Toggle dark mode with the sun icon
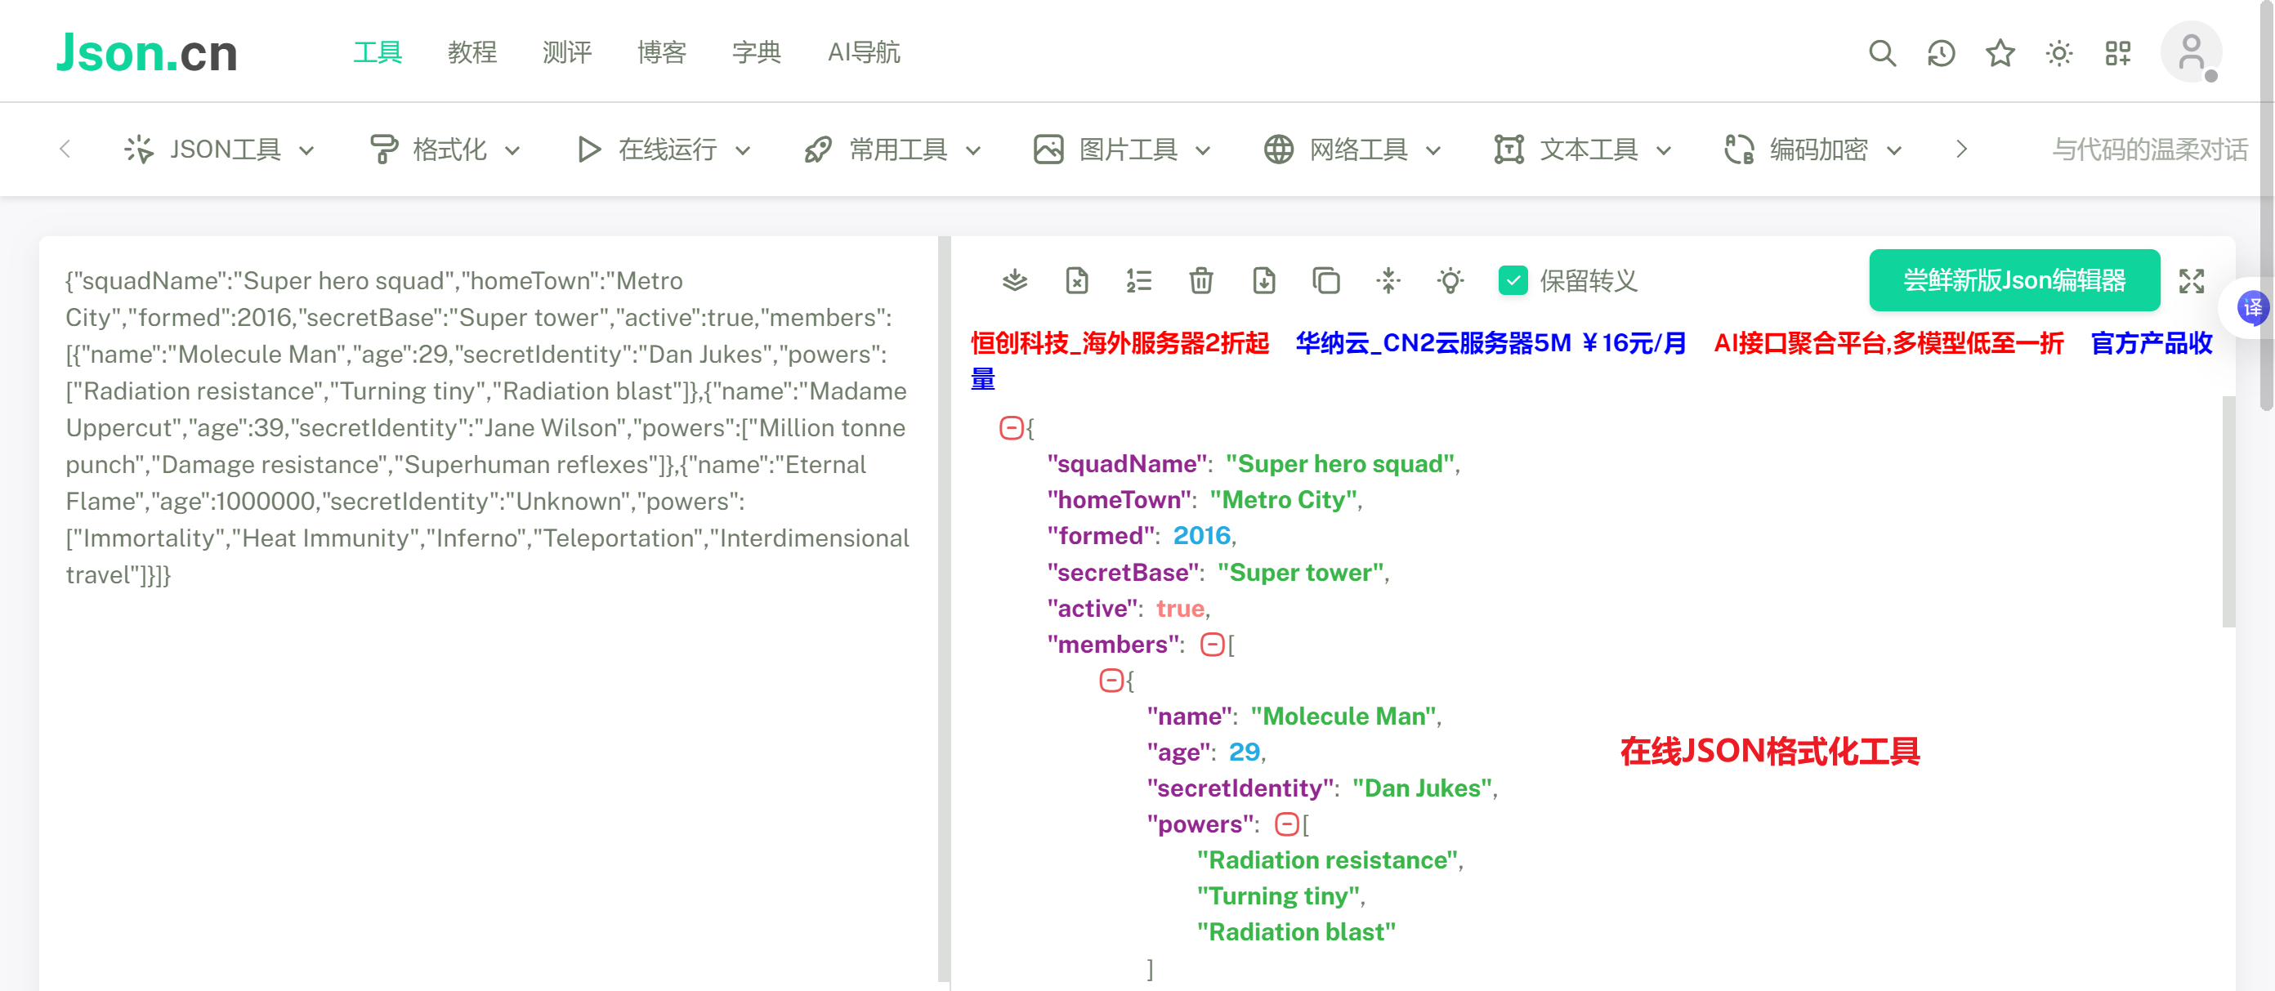 tap(2059, 53)
